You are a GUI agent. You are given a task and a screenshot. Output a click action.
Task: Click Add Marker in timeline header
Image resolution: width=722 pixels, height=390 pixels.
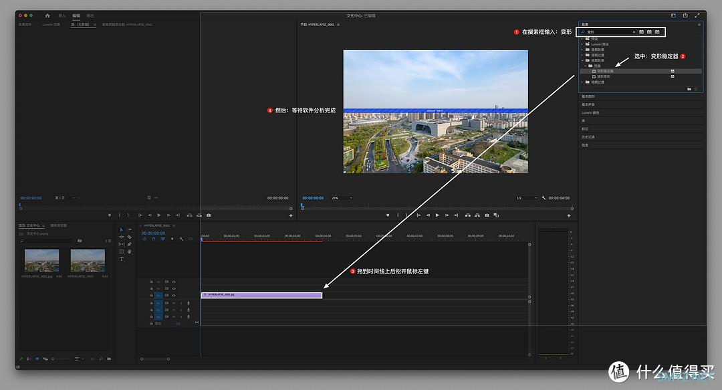pyautogui.click(x=172, y=239)
